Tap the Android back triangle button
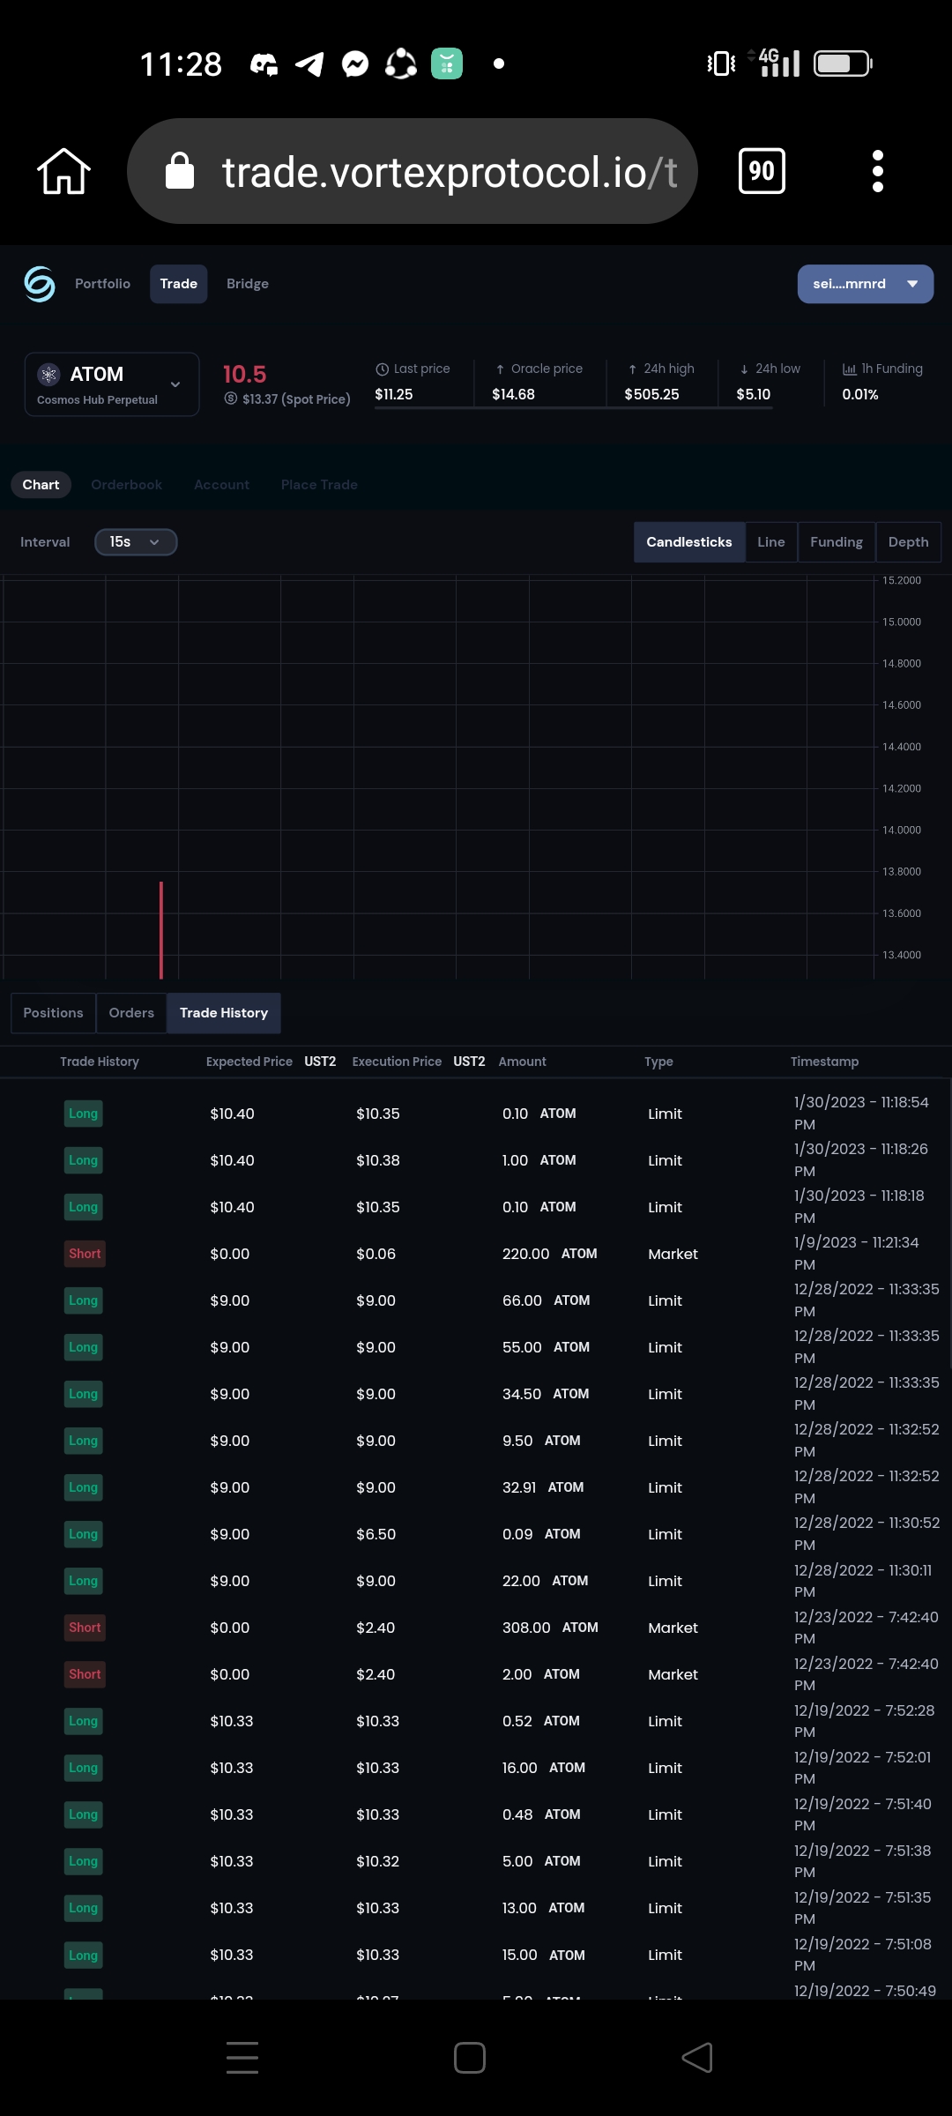The image size is (952, 2116). [697, 2058]
